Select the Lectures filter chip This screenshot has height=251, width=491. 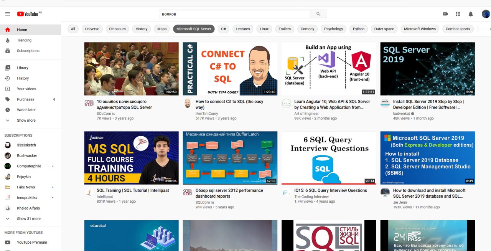point(243,29)
